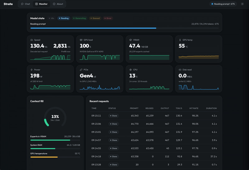
Task: Sort by the HIT RATE column header
Action: (194, 108)
